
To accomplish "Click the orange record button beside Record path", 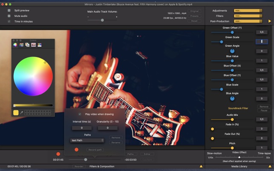I will click(76, 150).
